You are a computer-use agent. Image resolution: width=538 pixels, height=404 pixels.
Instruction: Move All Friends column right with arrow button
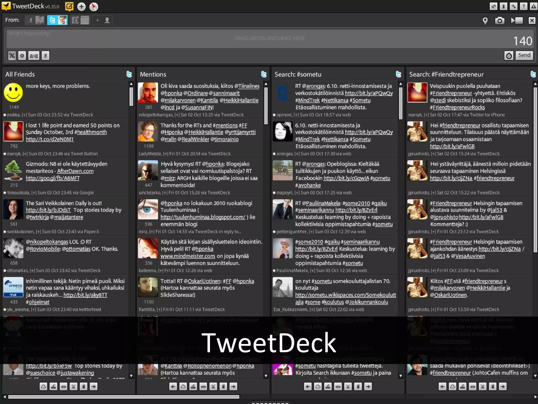(94, 386)
